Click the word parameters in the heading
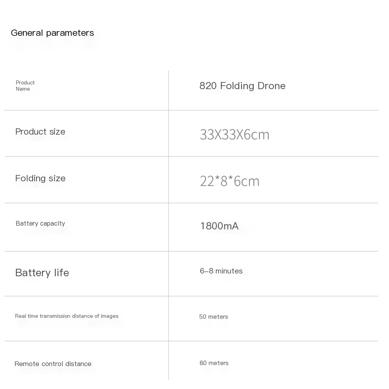Screen dimensions: 389x389 point(70,33)
